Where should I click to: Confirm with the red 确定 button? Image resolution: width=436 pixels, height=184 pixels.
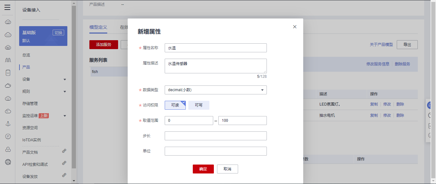[203, 169]
